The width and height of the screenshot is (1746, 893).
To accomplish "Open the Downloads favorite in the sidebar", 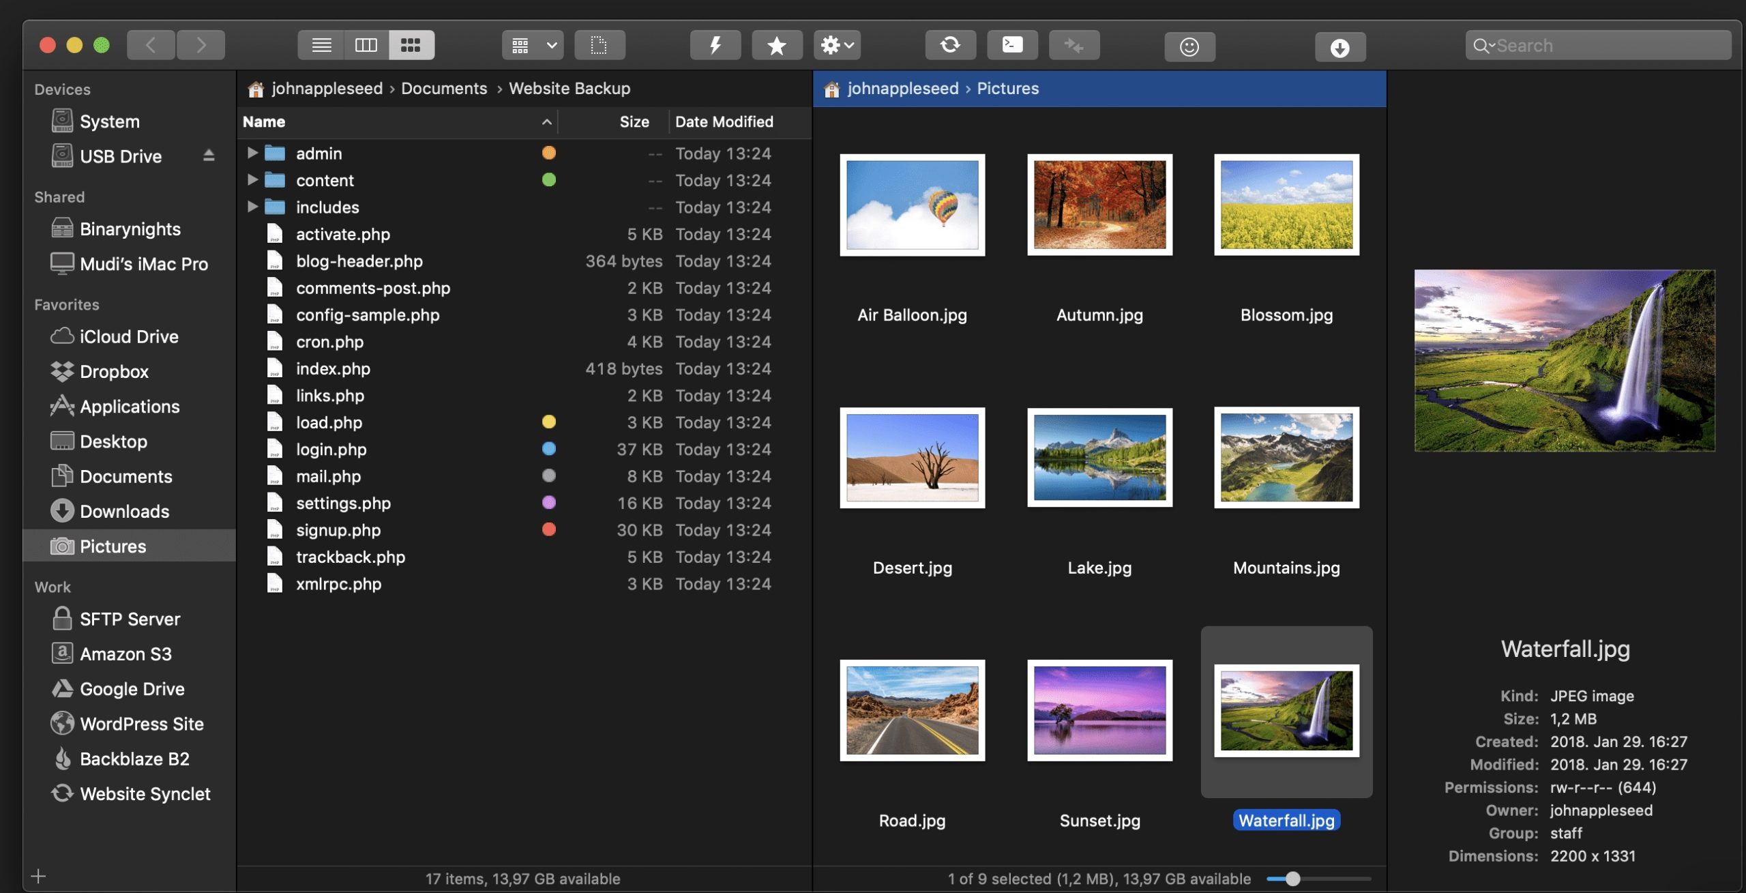I will click(x=124, y=511).
